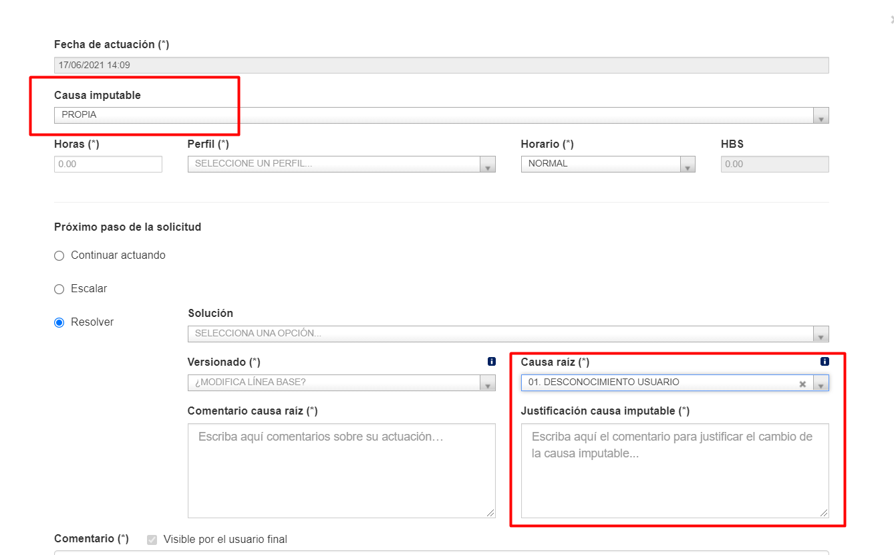Click the Horas input field
This screenshot has height=555, width=894.
point(108,164)
